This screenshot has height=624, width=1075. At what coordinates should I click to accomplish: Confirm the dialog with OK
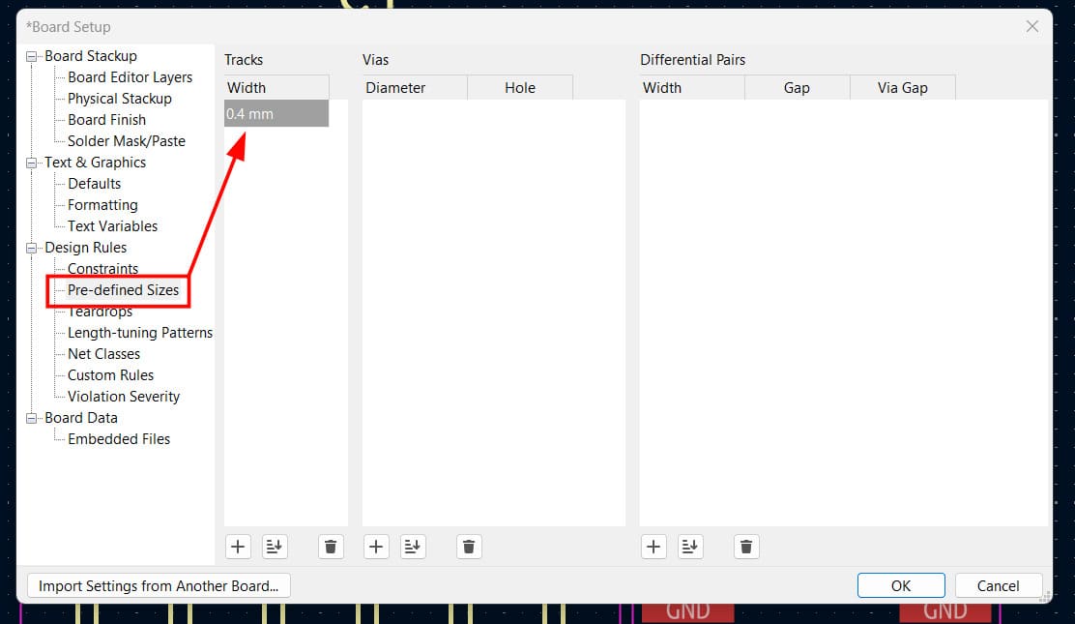901,586
